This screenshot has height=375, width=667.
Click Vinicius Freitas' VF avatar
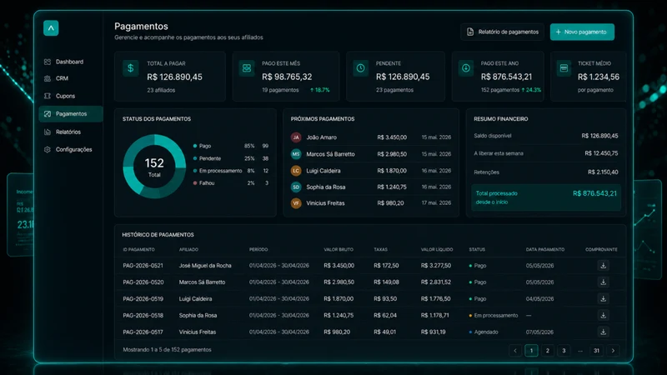(x=296, y=203)
